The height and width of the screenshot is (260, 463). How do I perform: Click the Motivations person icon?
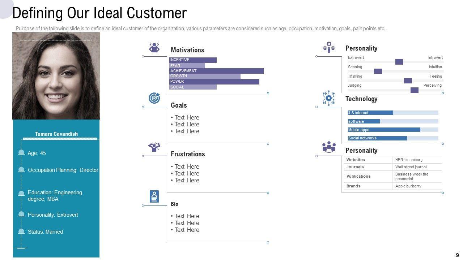(154, 47)
